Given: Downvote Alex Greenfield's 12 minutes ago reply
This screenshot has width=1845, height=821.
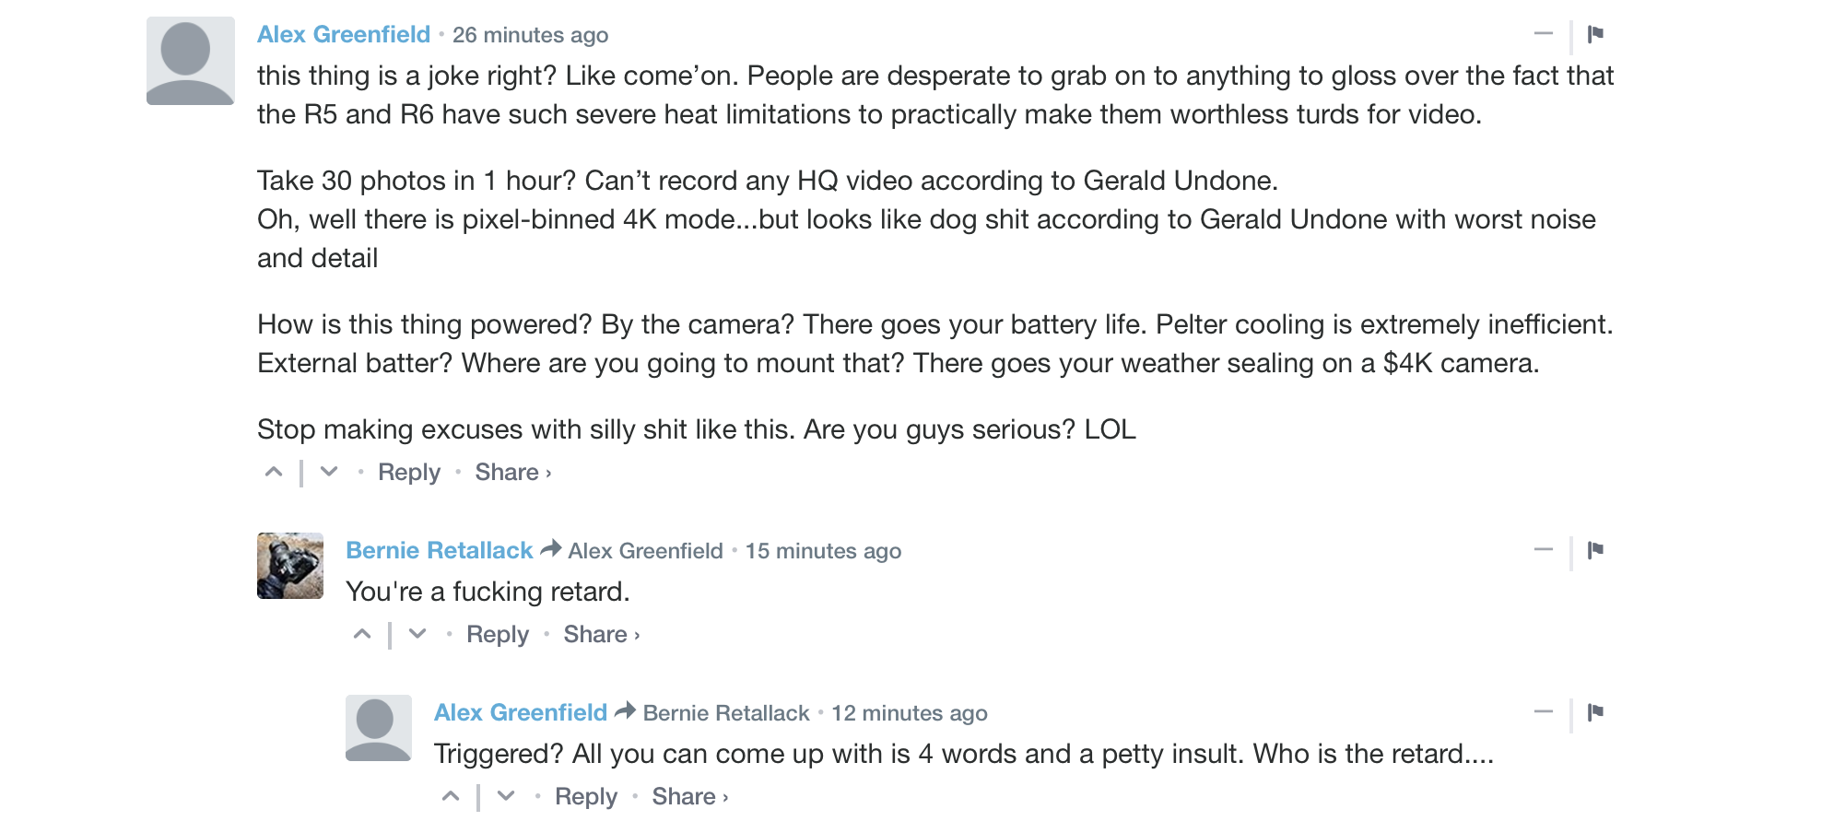Looking at the screenshot, I should 506,796.
